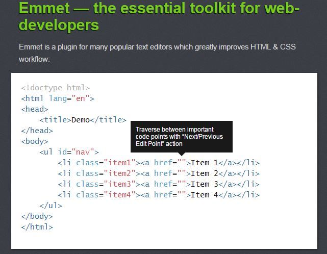Click the 'Item 4' link text in code

coord(205,195)
